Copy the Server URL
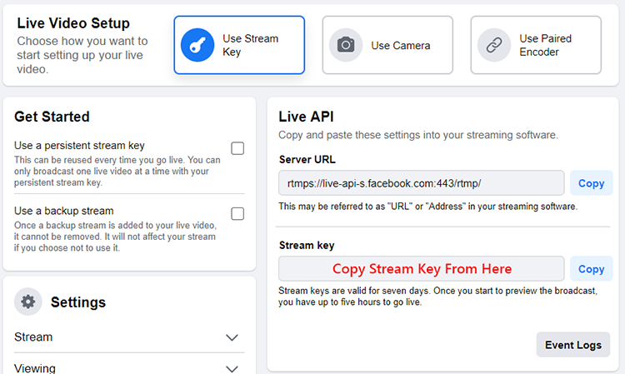Image resolution: width=625 pixels, height=374 pixels. [x=591, y=183]
